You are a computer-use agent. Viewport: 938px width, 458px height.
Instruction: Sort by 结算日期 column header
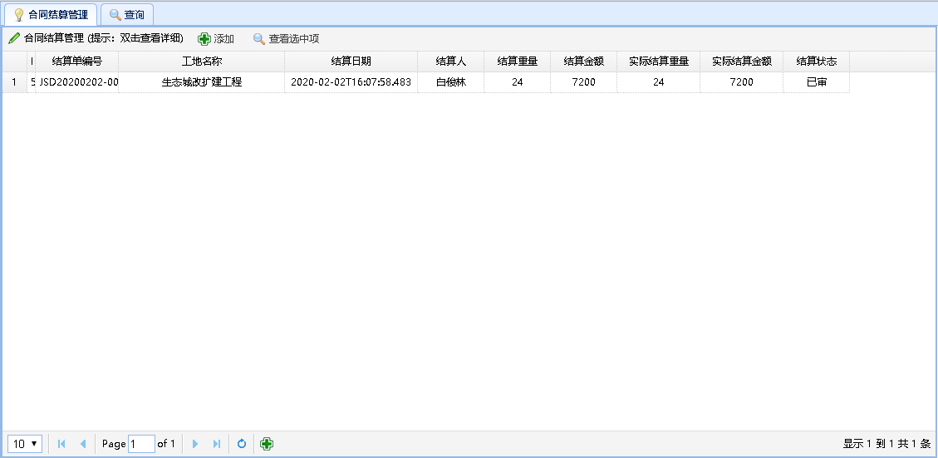[351, 61]
